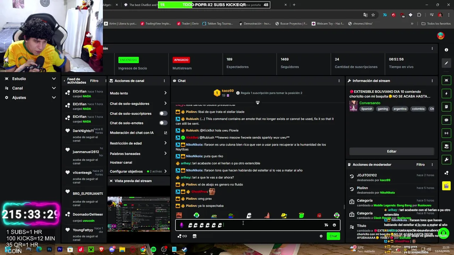Collapse the chat leaderboard chevron
Screen dimensions: 454x255
(x=258, y=103)
